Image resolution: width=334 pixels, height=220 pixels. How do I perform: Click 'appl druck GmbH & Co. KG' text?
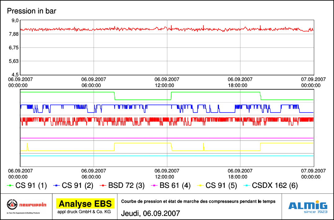click(84, 212)
